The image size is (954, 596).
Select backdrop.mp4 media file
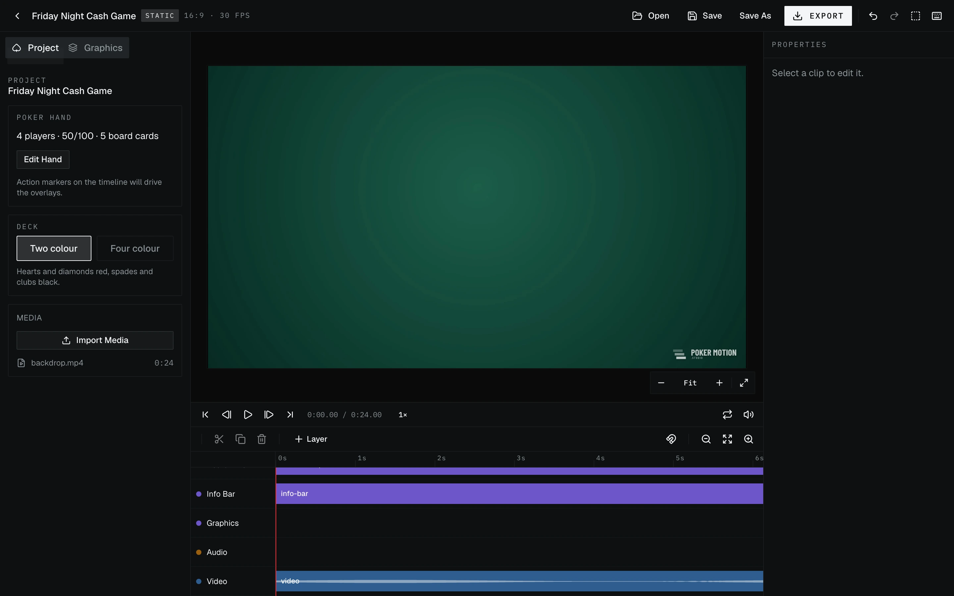[x=95, y=363]
